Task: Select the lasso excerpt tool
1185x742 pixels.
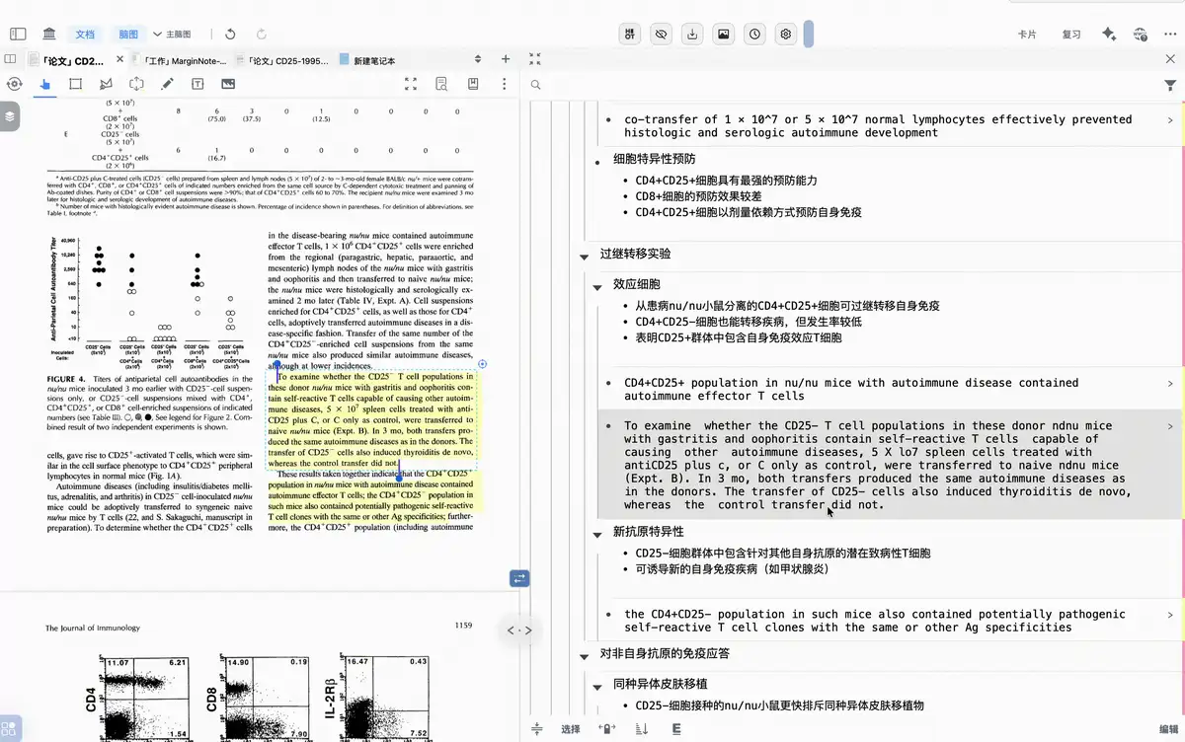Action: click(107, 84)
